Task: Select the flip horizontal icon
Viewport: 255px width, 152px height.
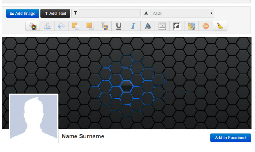Action: (47, 26)
